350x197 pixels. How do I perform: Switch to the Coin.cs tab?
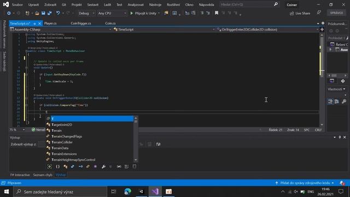110,23
